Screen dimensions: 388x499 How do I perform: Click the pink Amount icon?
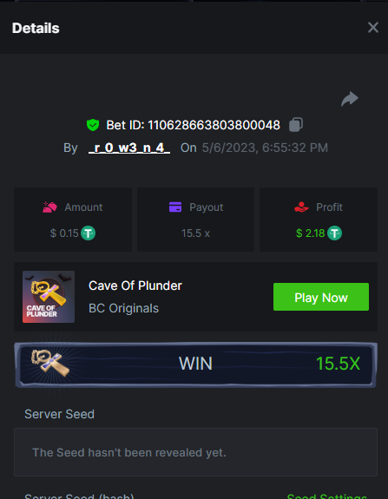[49, 207]
